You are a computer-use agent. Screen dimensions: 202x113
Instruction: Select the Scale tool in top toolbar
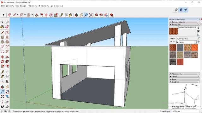point(56,15)
